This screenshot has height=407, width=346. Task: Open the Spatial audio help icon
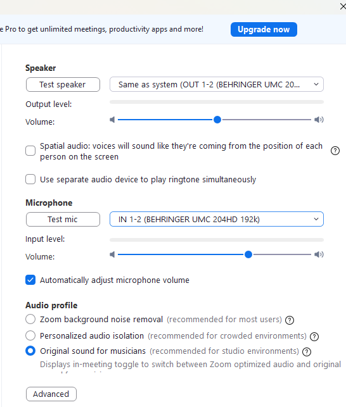(335, 151)
